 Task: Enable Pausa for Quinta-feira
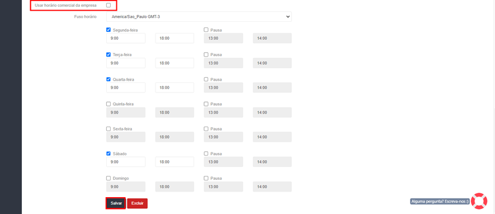[206, 104]
